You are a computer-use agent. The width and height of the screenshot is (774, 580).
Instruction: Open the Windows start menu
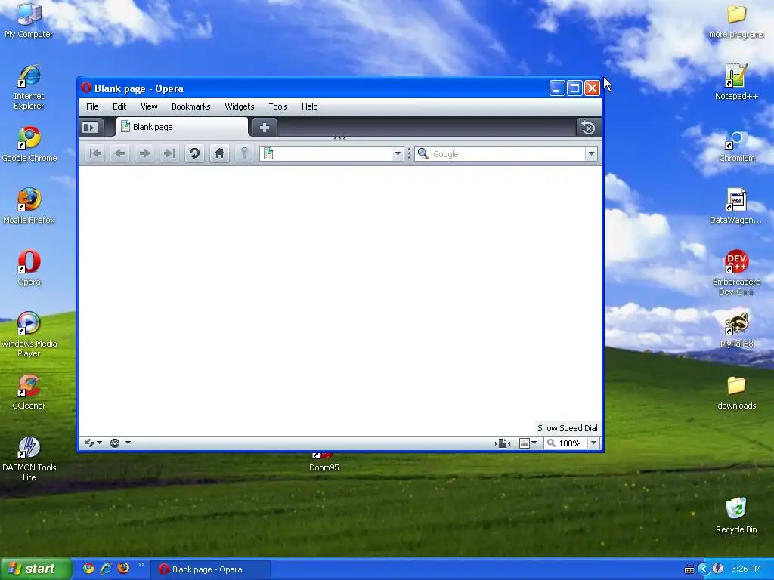pyautogui.click(x=36, y=569)
